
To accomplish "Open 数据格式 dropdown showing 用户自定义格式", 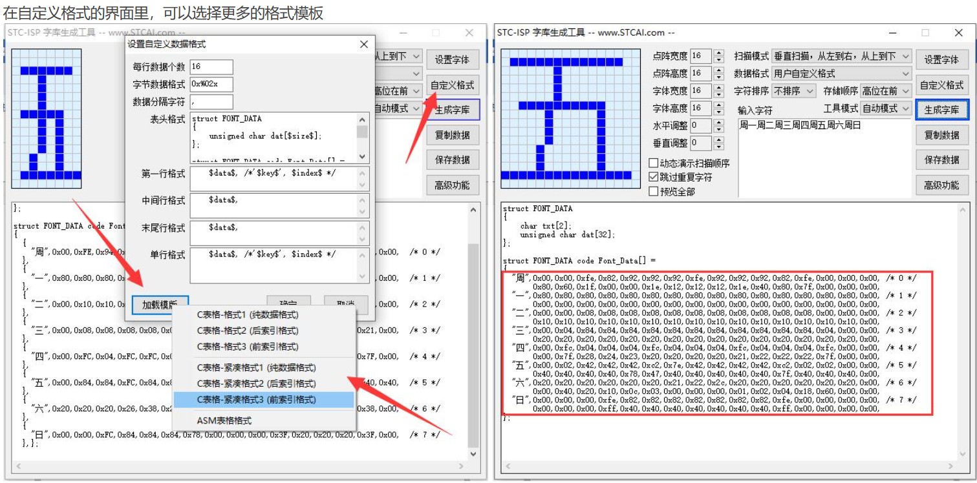I will (x=841, y=74).
